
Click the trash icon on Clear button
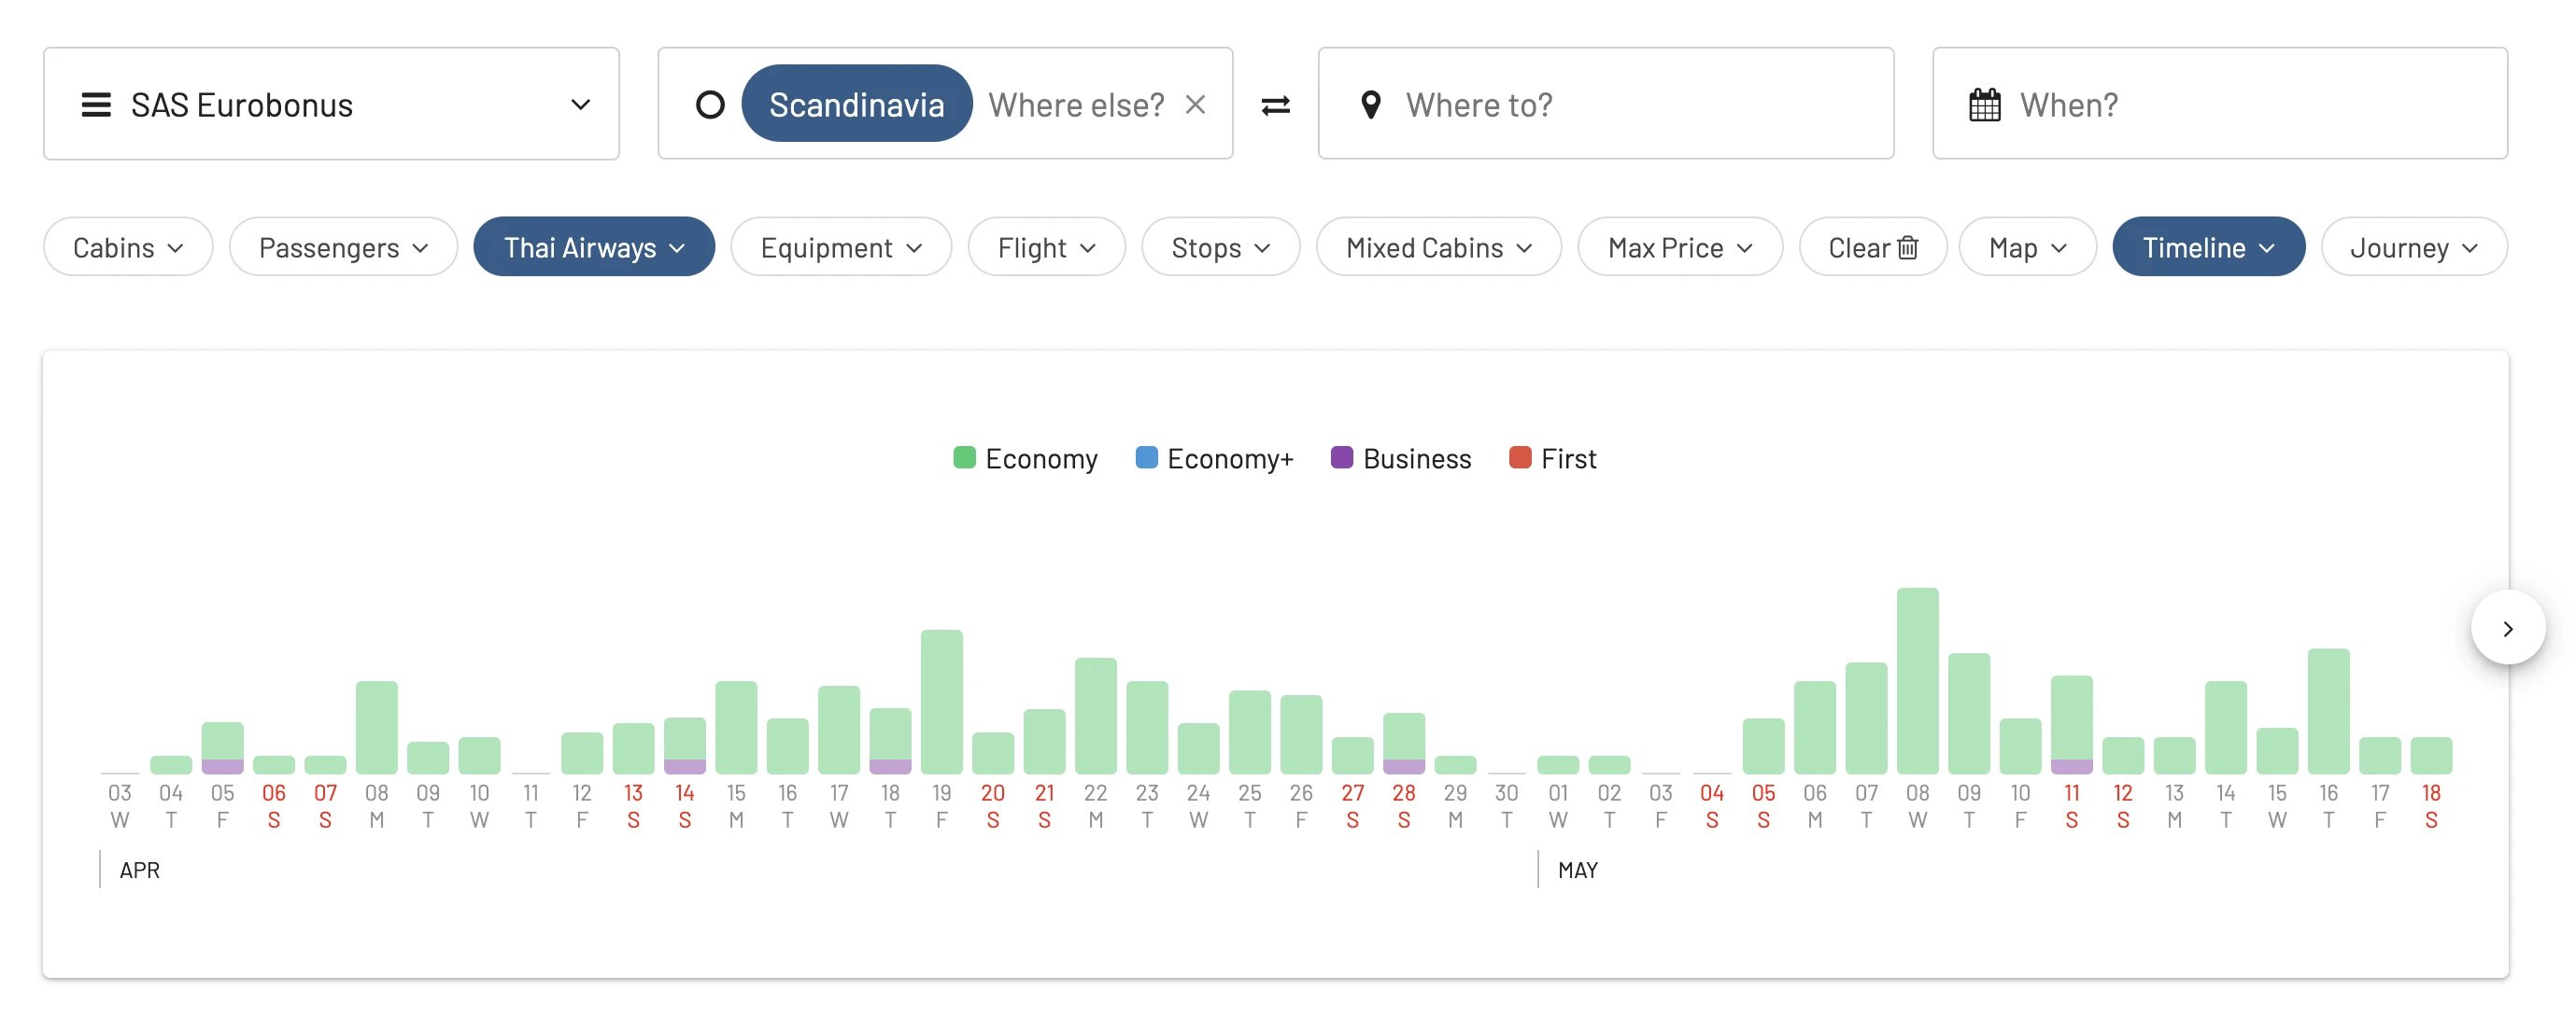pos(1907,246)
